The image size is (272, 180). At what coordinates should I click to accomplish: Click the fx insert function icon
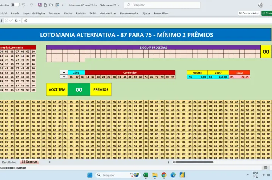click(16, 20)
